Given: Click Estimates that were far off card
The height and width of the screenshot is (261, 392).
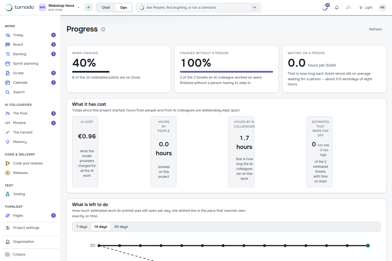Looking at the screenshot, I should tap(319, 152).
